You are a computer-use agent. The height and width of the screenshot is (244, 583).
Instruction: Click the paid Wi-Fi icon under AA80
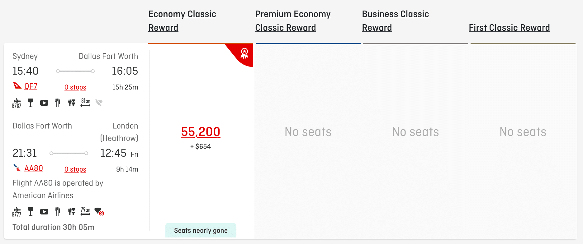click(99, 212)
